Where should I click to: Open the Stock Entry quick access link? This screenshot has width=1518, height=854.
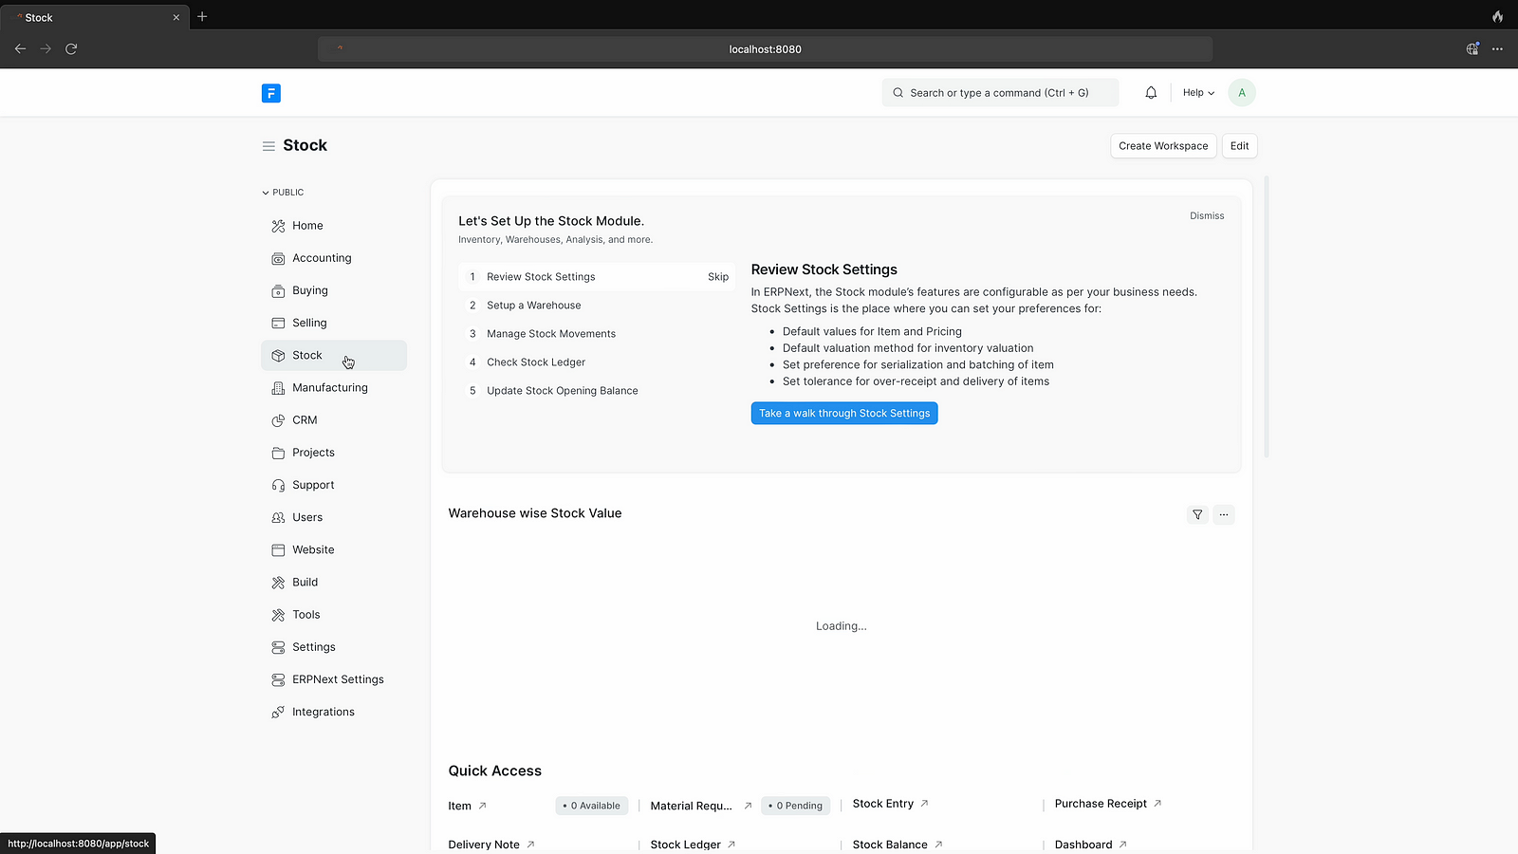point(883,804)
